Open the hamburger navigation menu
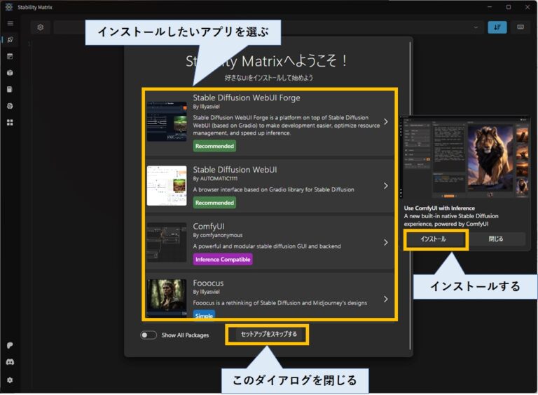The width and height of the screenshot is (538, 395). pyautogui.click(x=10, y=23)
